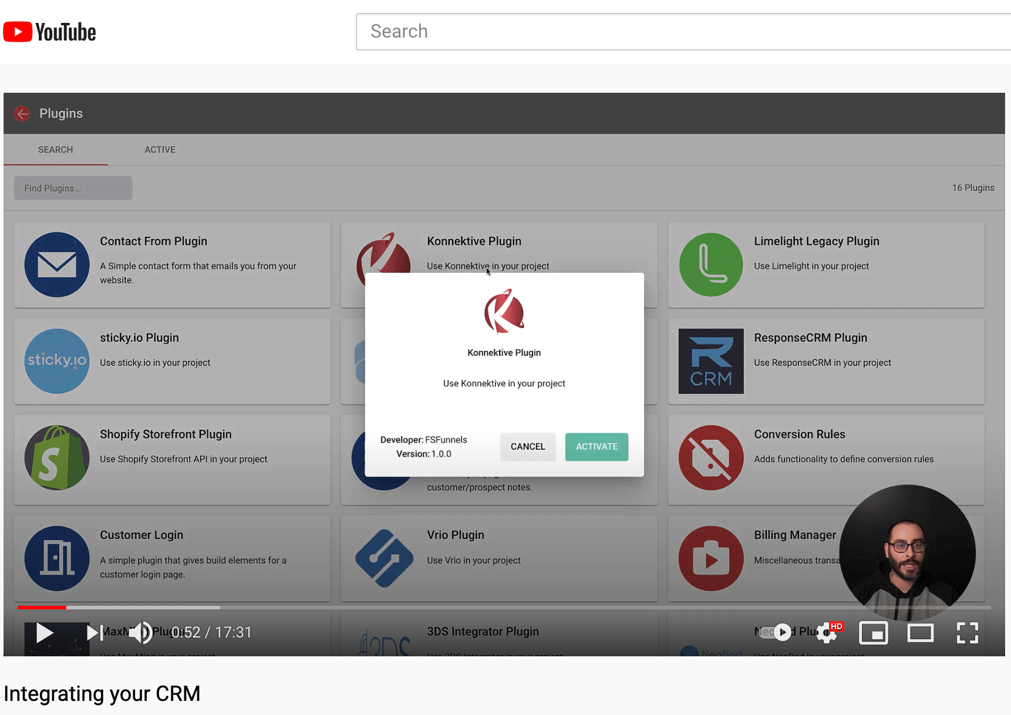1011x715 pixels.
Task: Toggle the autoplay switch
Action: [x=774, y=632]
